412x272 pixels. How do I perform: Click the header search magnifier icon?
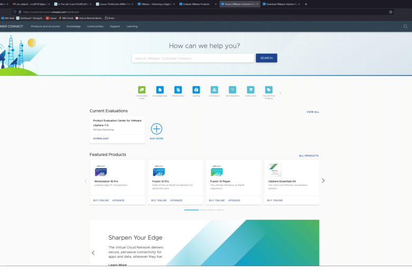point(405,26)
